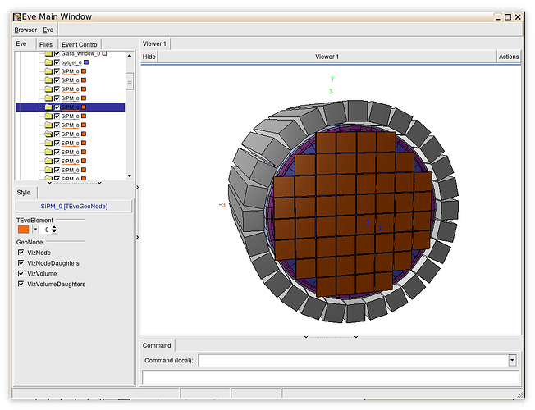Uncheck the VizNode checkbox
This screenshot has height=410, width=535.
(x=21, y=253)
